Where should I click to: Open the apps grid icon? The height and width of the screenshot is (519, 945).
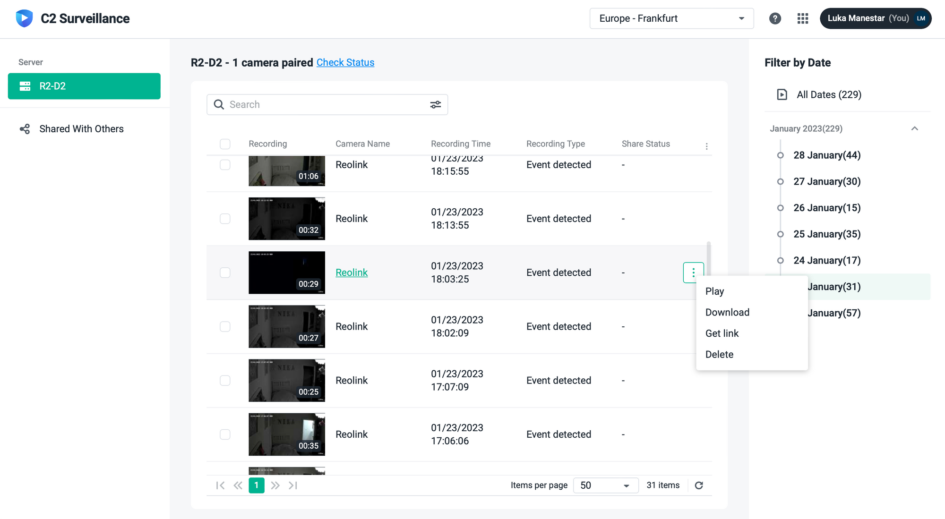pos(803,18)
